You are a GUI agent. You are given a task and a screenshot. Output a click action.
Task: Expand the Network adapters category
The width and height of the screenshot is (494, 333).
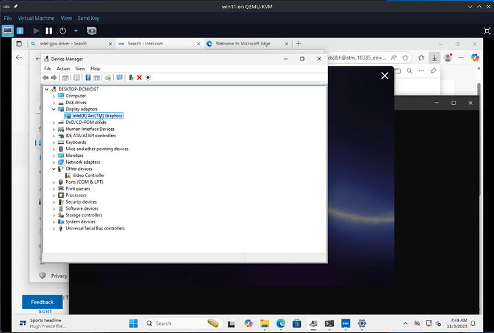54,162
